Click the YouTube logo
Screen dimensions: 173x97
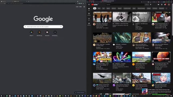(94, 5)
